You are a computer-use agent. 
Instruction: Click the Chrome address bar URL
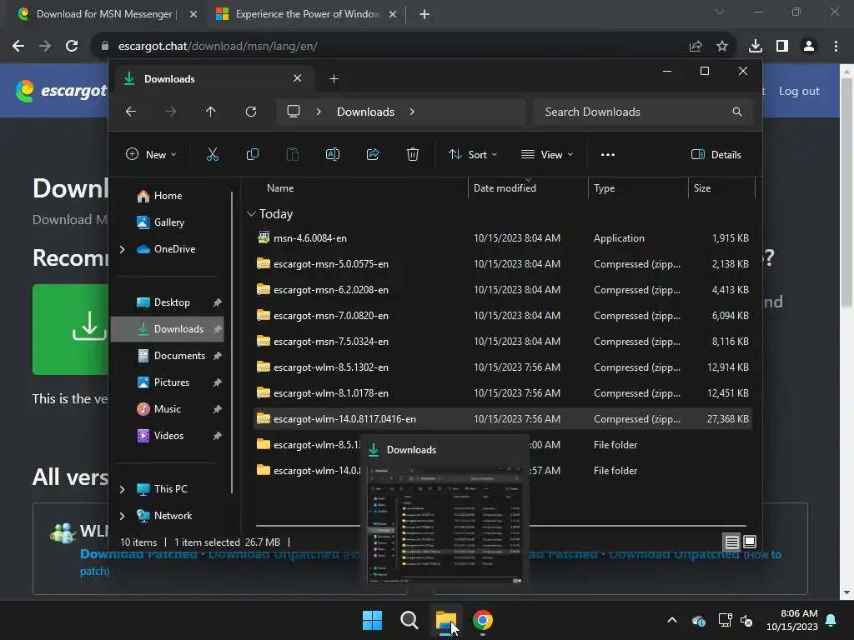218,47
